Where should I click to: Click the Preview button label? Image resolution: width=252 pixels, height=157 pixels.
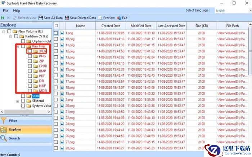coord(109,18)
